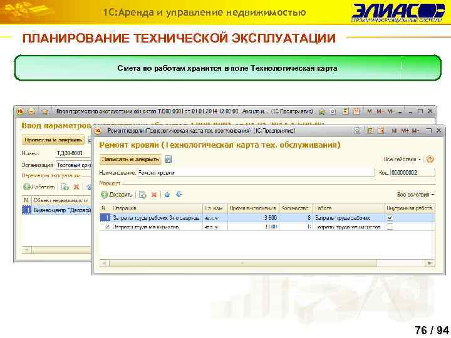Click Ед. изм column header
The height and width of the screenshot is (338, 451).
(215, 208)
